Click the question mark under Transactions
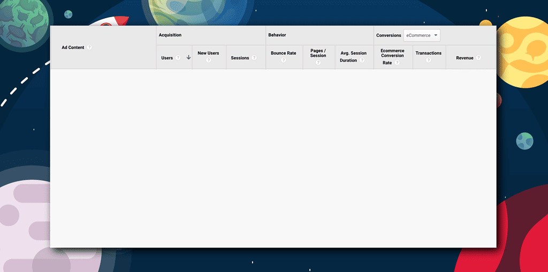The height and width of the screenshot is (272, 548). pyautogui.click(x=428, y=60)
